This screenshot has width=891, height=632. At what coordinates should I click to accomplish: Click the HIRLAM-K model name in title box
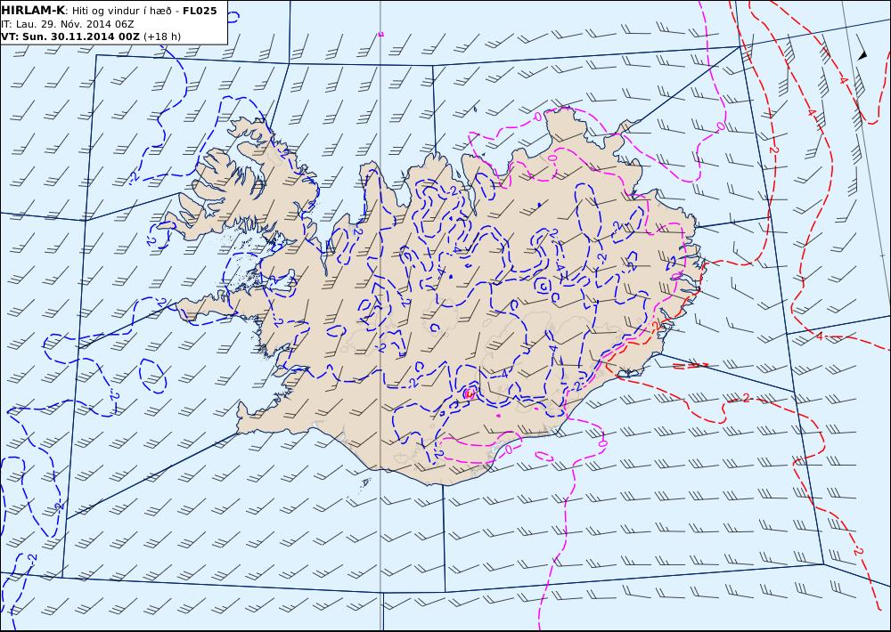click(x=33, y=10)
